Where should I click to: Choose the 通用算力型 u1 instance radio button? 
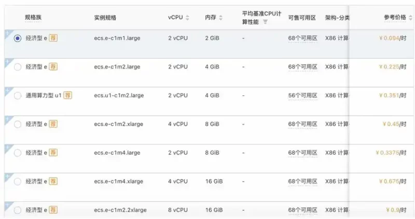[x=18, y=95]
